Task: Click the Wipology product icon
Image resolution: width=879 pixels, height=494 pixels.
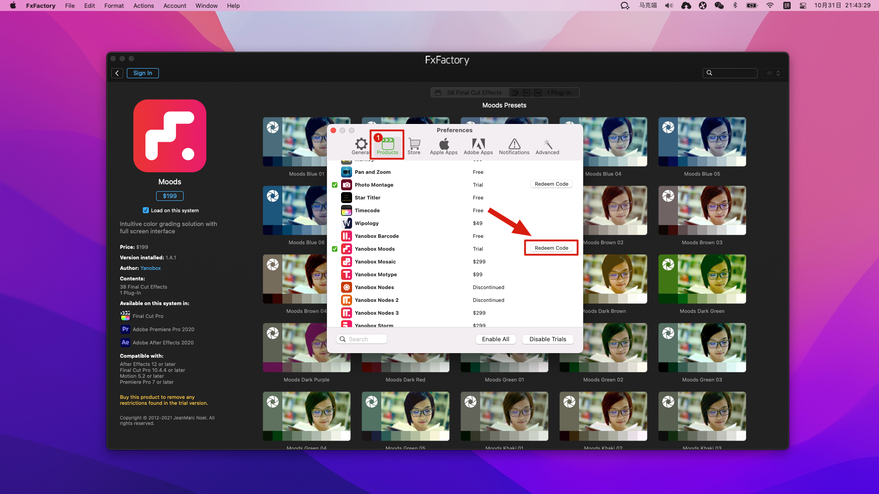Action: click(x=347, y=223)
